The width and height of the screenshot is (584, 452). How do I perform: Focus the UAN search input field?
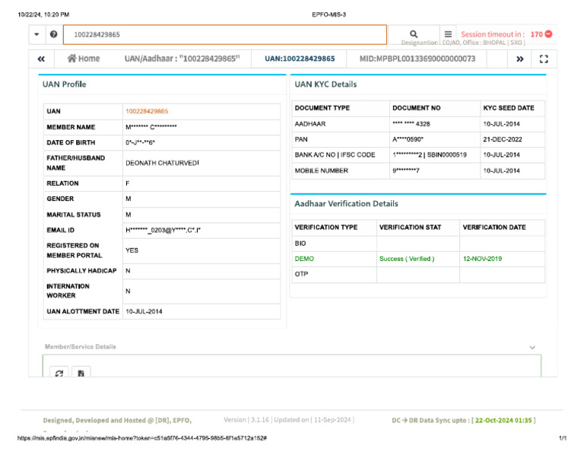(225, 35)
